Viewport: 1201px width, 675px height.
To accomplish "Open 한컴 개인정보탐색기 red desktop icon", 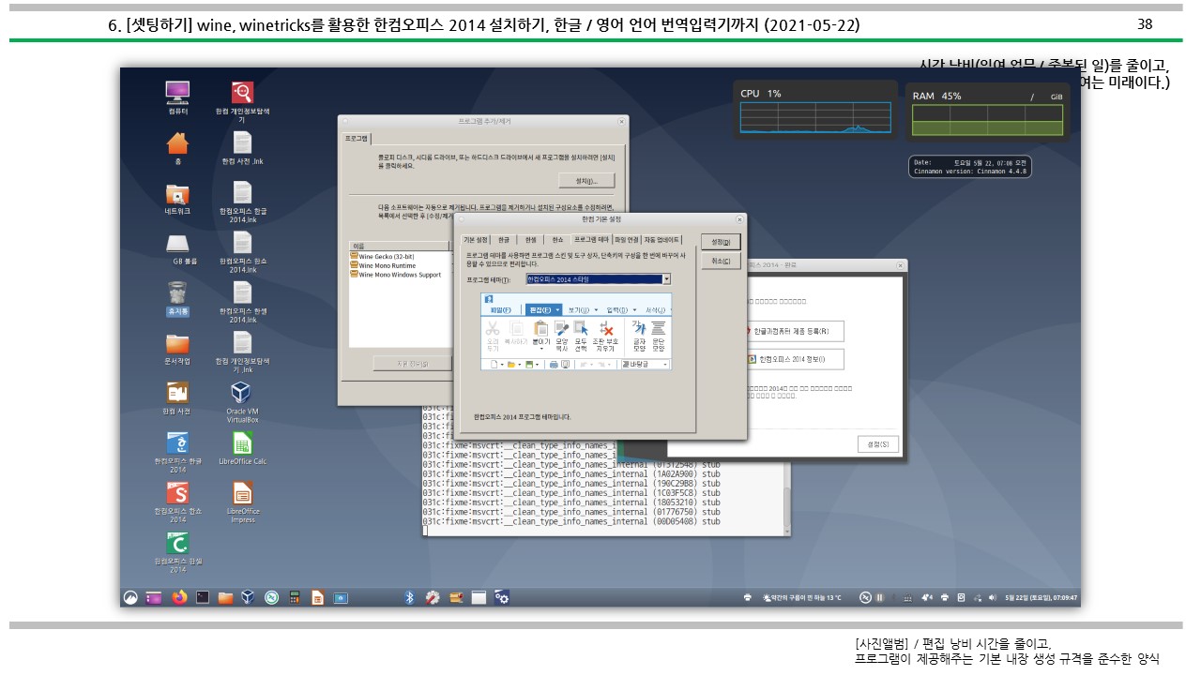I will coord(242,92).
